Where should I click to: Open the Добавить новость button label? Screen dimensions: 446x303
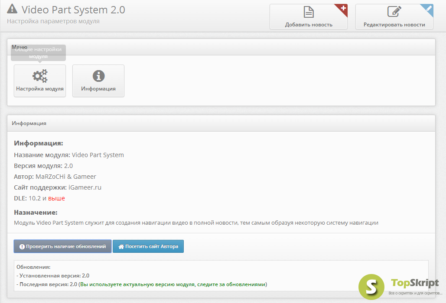tap(309, 25)
